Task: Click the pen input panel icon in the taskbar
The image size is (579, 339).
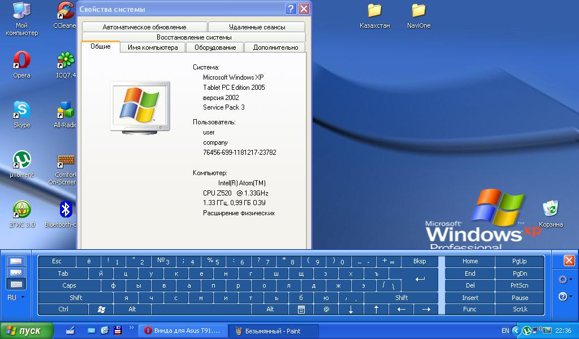Action: tap(70, 330)
